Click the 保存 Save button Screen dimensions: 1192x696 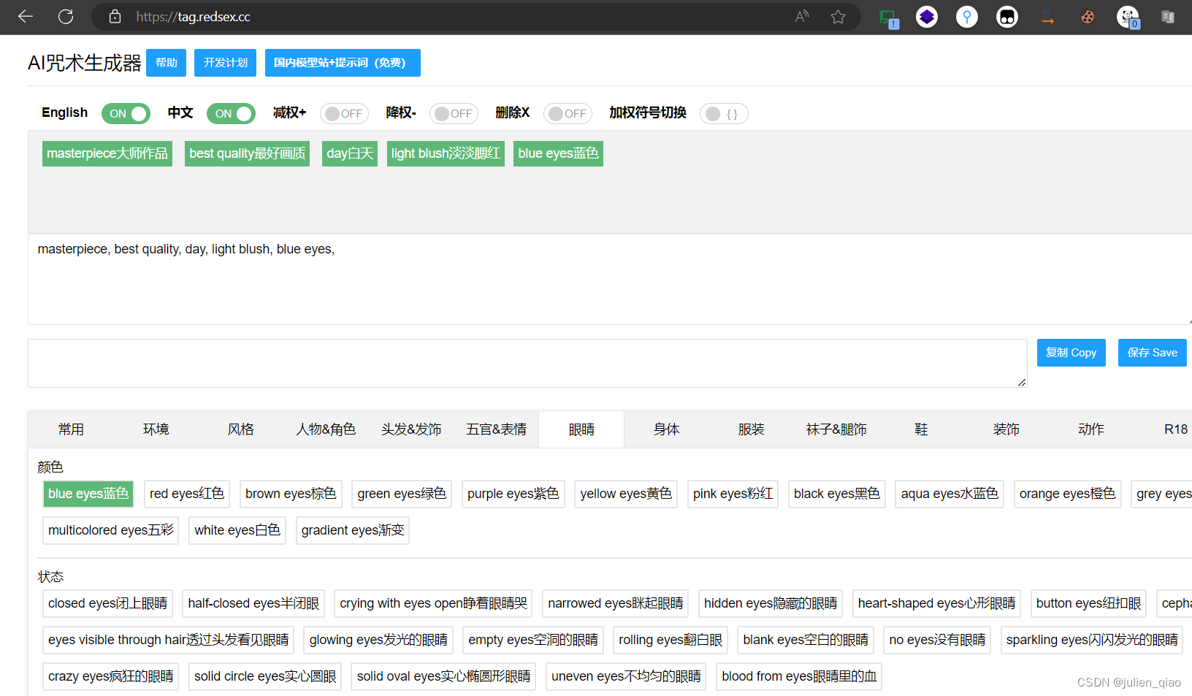[x=1152, y=353]
